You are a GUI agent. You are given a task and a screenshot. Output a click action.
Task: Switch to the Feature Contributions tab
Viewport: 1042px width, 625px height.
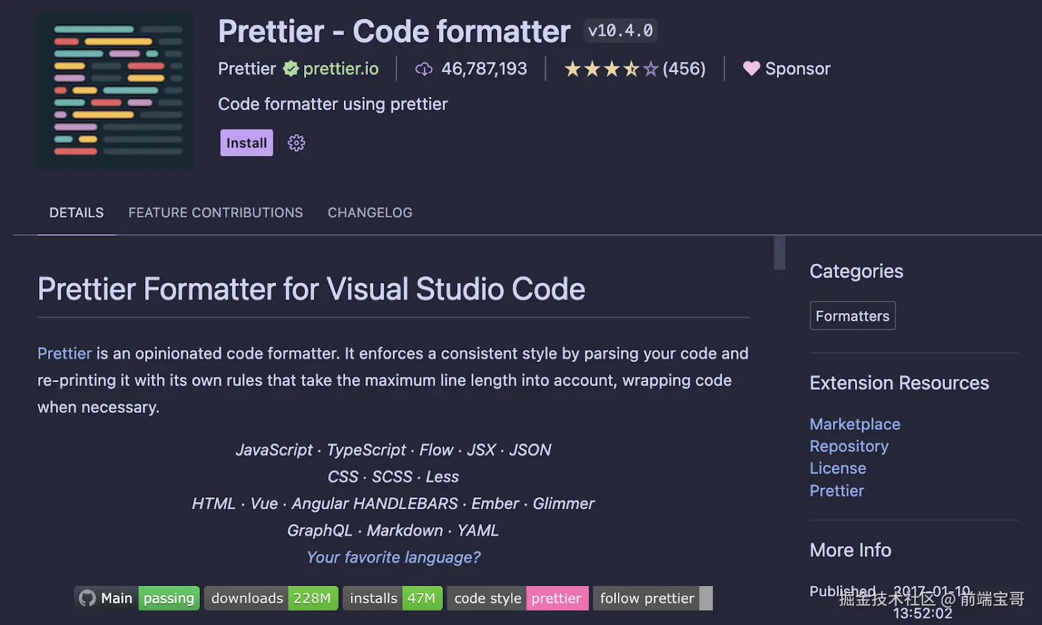[216, 213]
